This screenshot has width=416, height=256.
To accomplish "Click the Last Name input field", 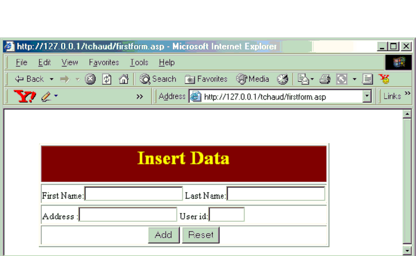I will [276, 194].
